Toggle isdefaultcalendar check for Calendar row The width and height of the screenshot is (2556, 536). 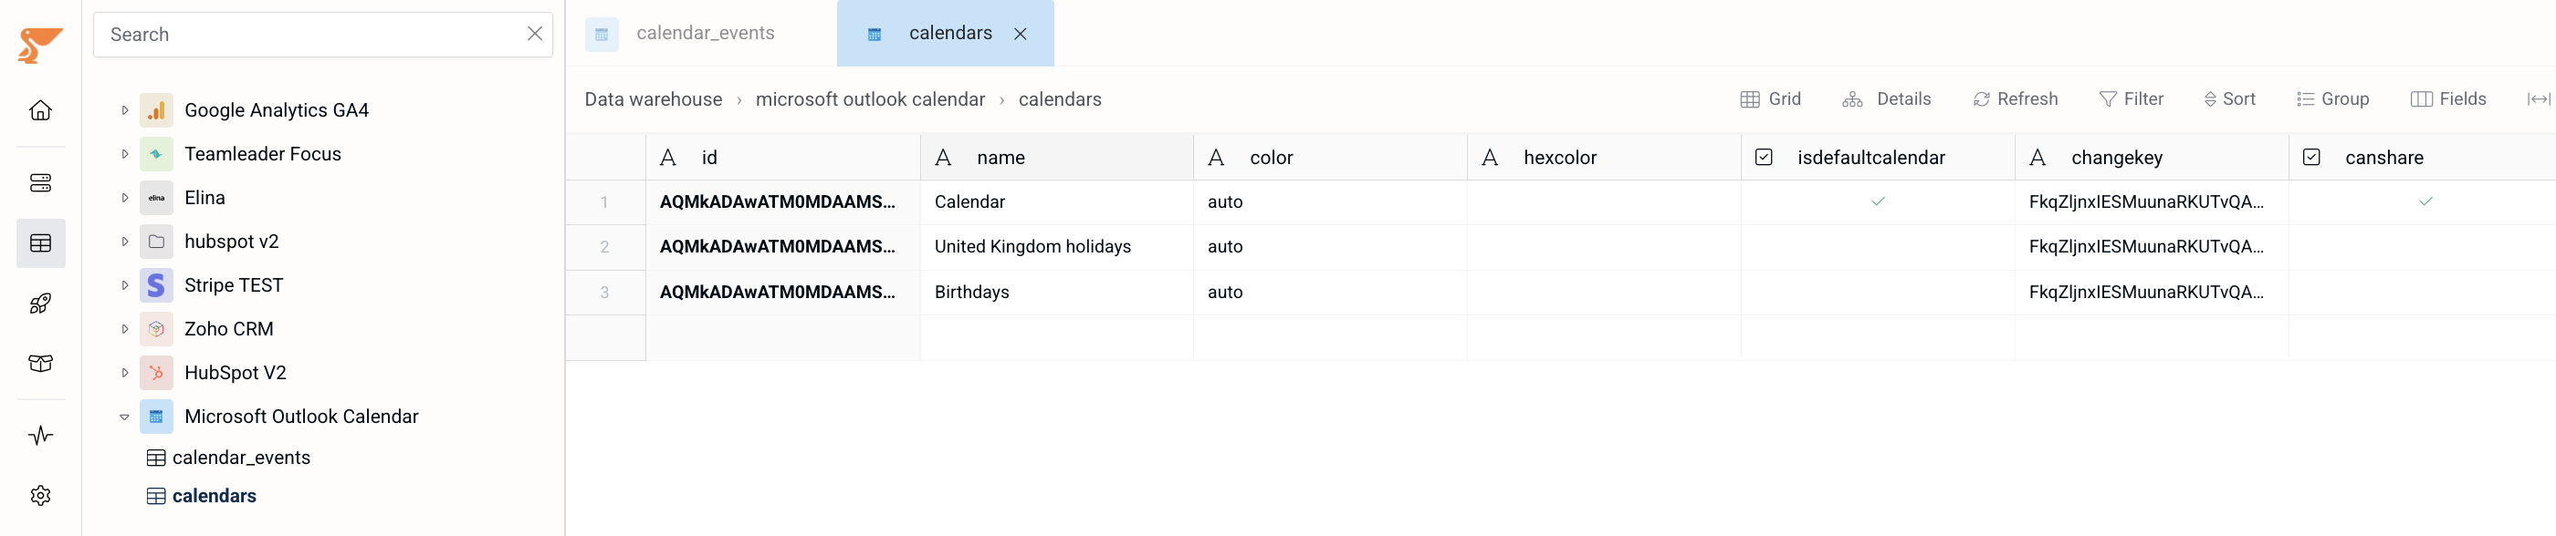[1878, 202]
